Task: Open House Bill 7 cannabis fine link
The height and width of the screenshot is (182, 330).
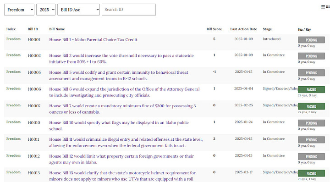Action: click(x=122, y=109)
